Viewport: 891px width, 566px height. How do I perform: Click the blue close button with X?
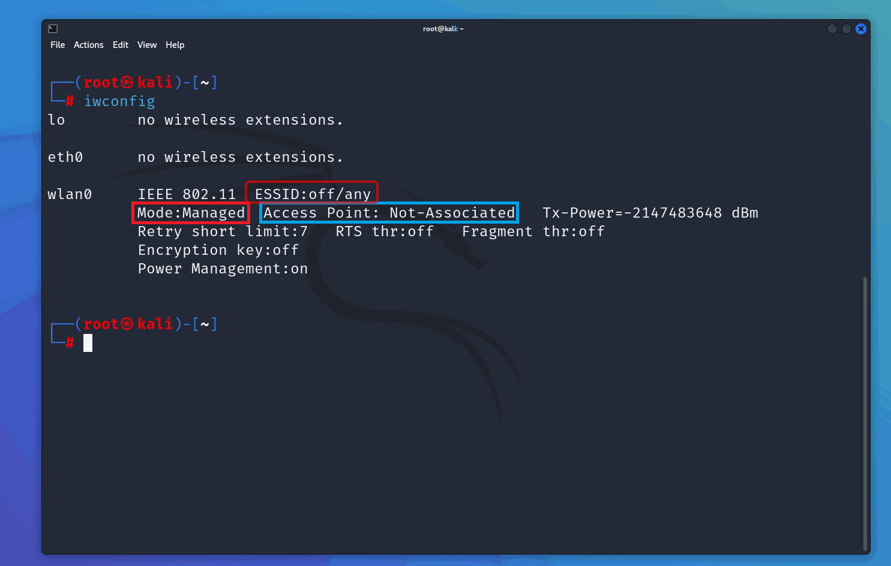coord(861,28)
